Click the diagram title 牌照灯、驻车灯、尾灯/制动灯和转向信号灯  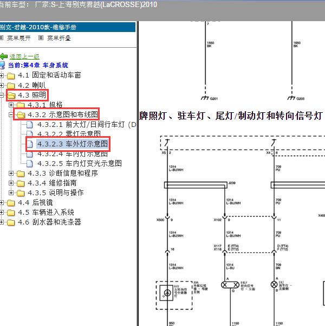coord(231,116)
